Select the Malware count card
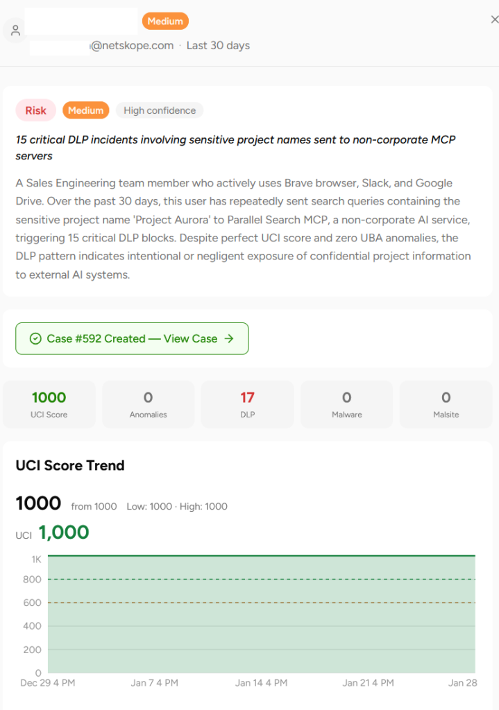 pos(347,404)
